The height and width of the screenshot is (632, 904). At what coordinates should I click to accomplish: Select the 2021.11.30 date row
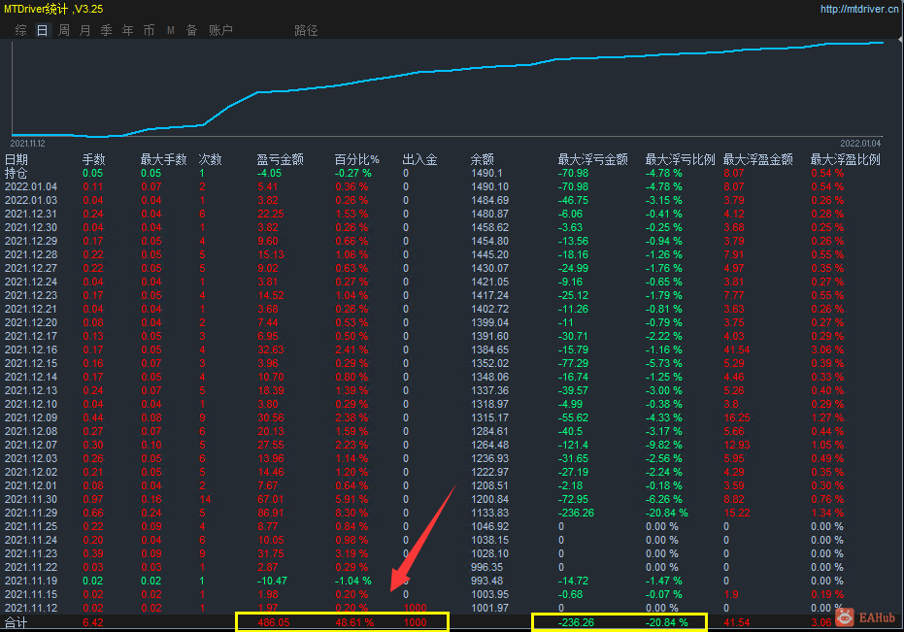(x=31, y=499)
